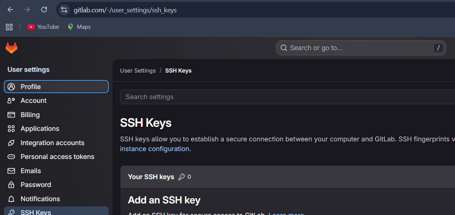Click the Account user-gear icon
455x215 pixels.
(x=11, y=101)
